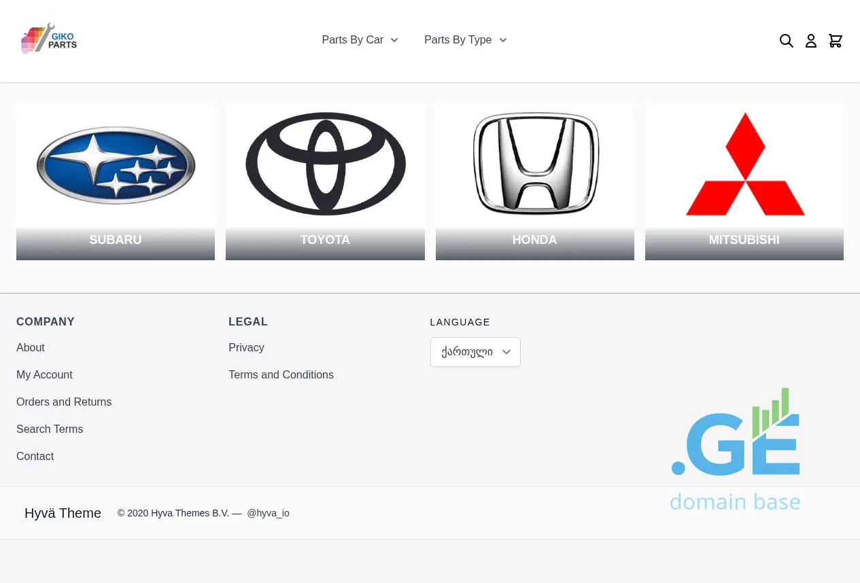Screen dimensions: 860x583
Task: Click the .GE domain base logo
Action: point(735,450)
